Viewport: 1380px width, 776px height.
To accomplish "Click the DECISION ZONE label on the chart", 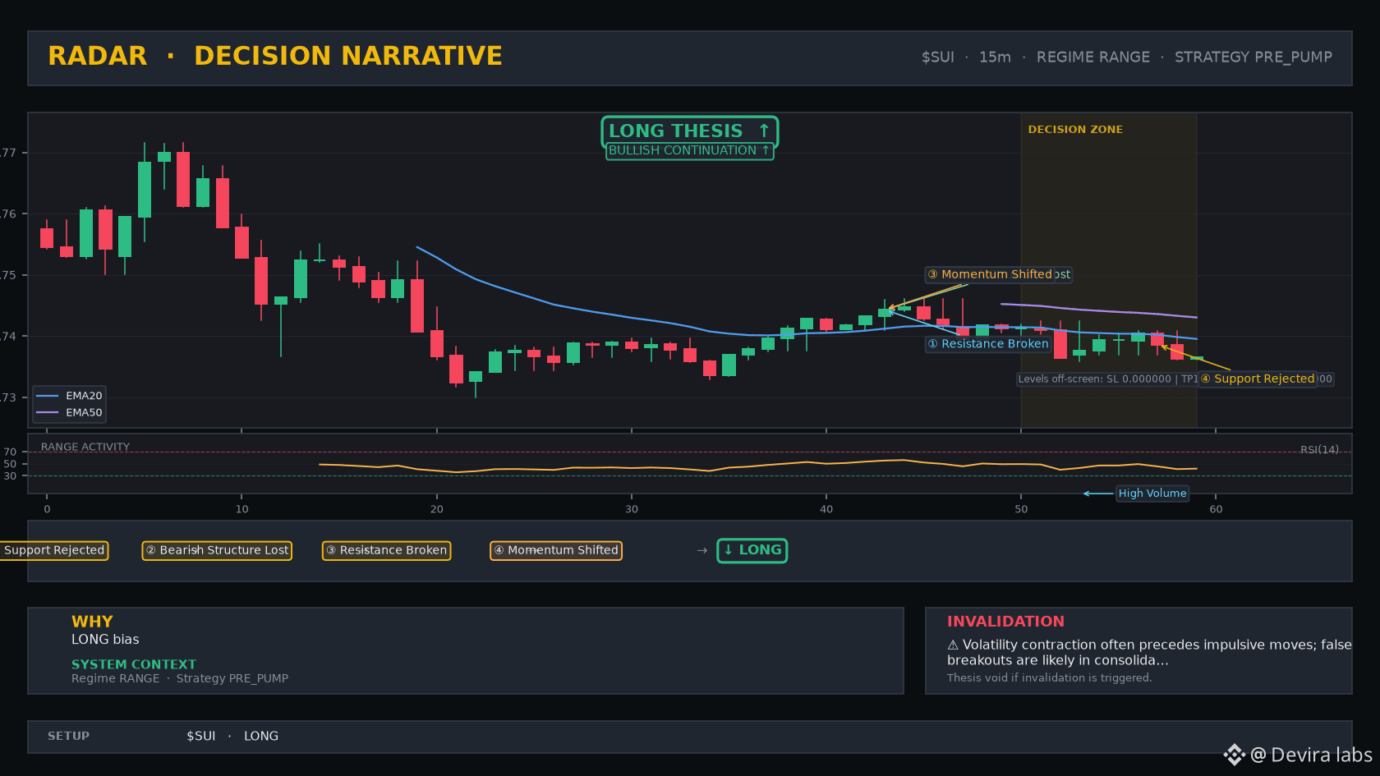I will click(1075, 130).
